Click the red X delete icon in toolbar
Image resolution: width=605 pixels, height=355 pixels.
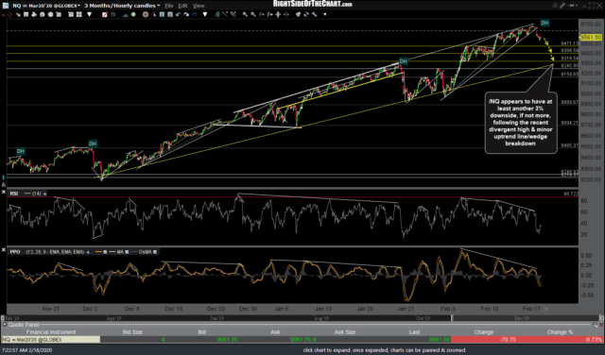[3, 15]
